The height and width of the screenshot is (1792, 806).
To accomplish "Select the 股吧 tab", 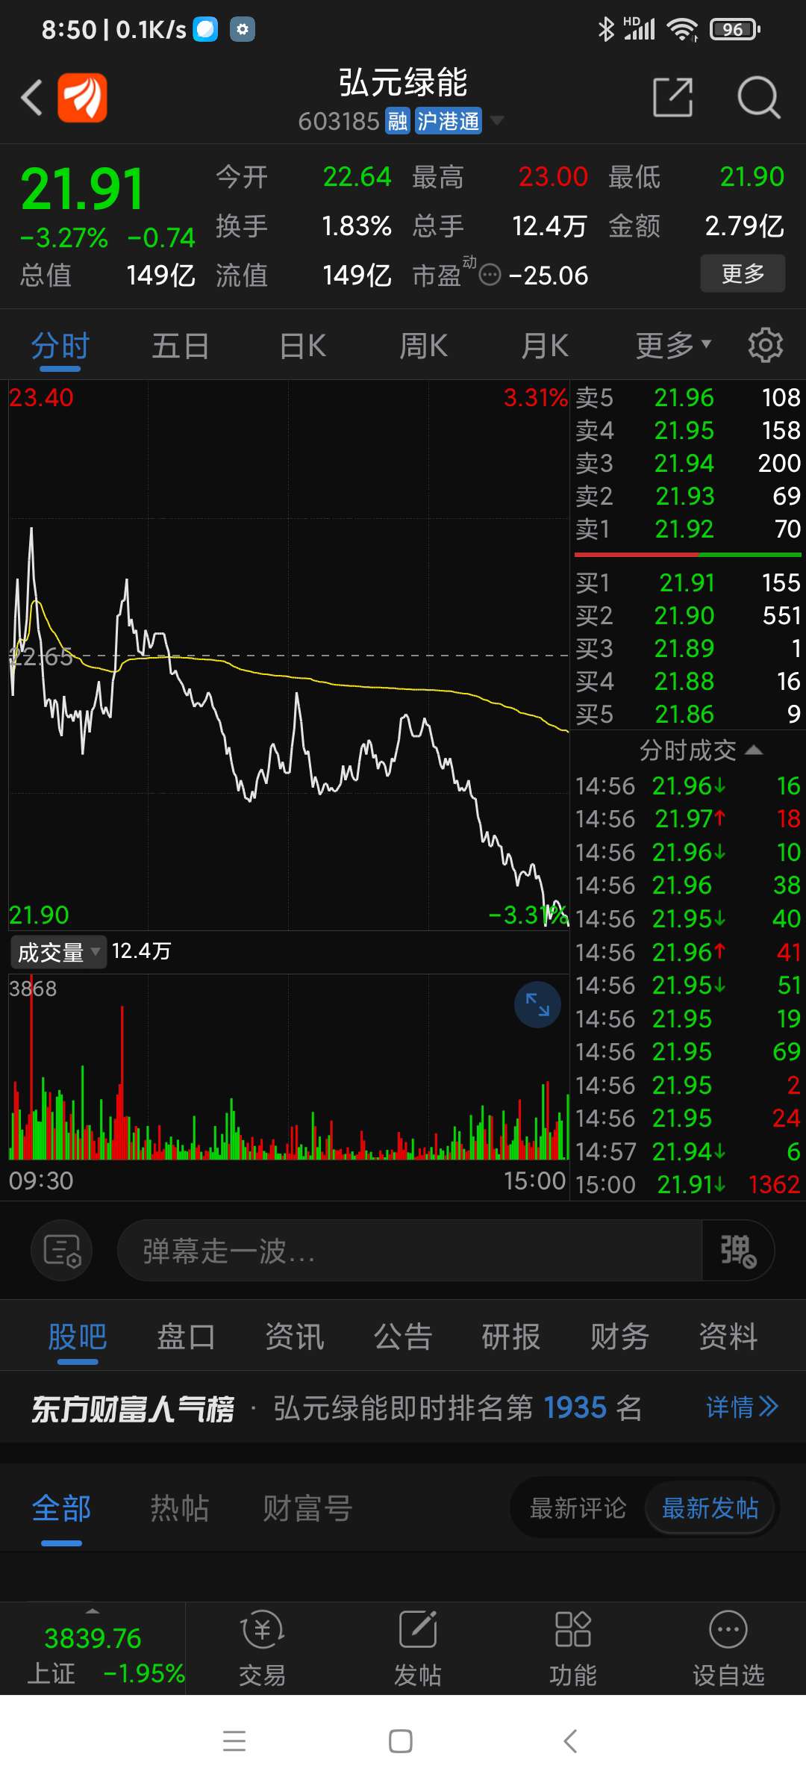I will tap(78, 1337).
